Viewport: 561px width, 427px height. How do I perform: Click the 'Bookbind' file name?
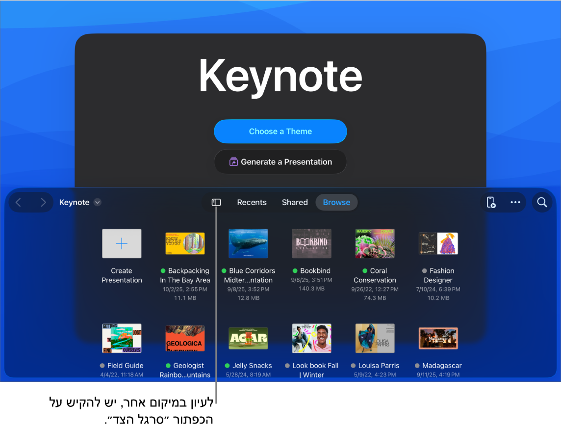click(x=315, y=271)
